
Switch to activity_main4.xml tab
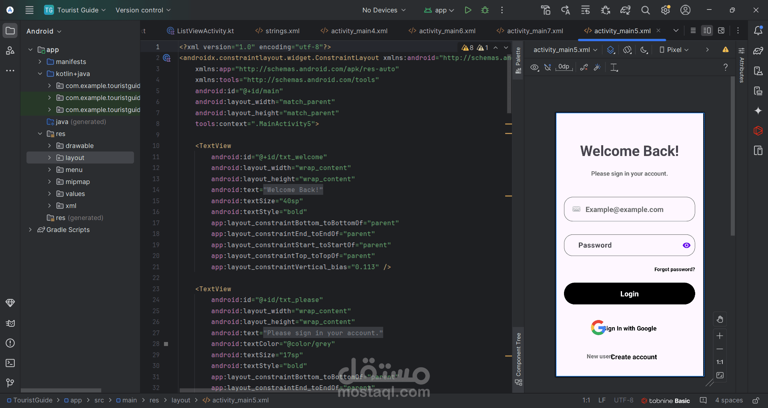tap(354, 31)
